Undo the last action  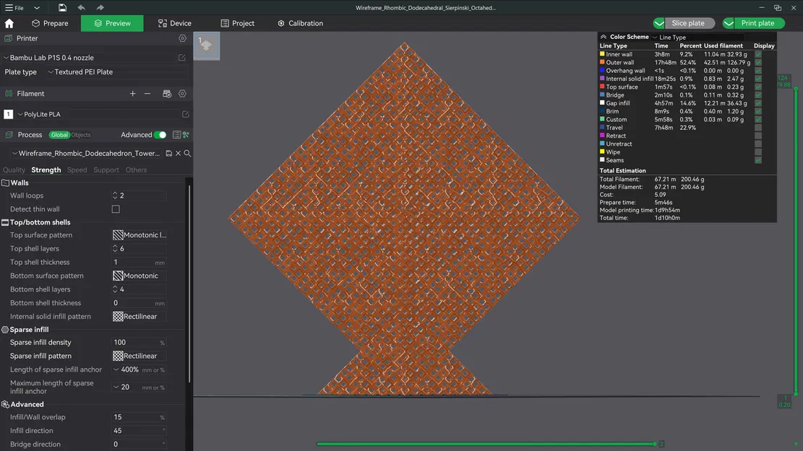82,8
